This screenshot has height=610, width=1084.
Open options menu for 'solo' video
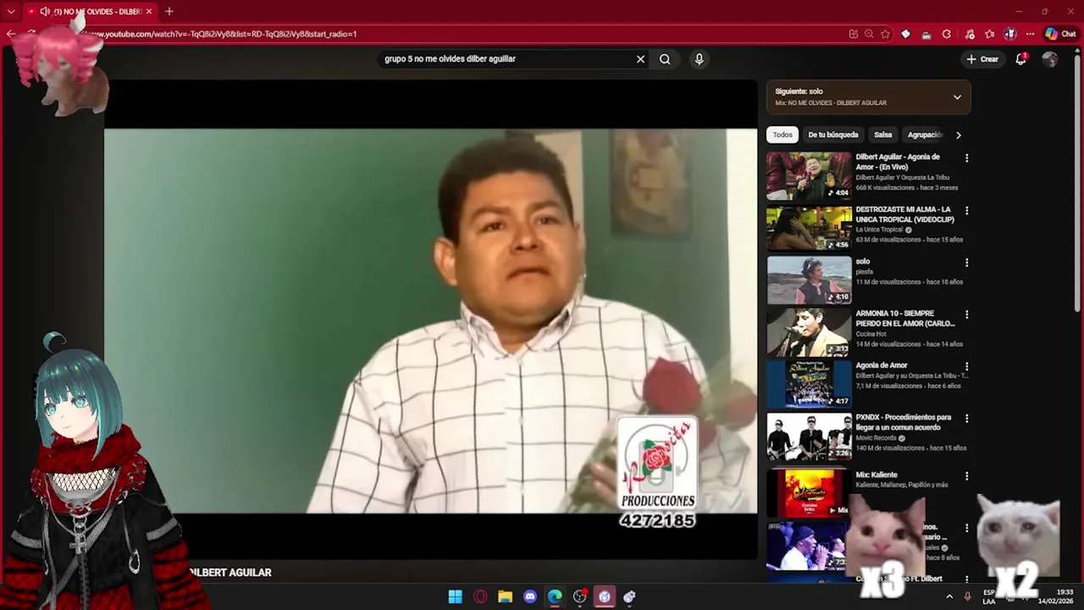coord(966,263)
